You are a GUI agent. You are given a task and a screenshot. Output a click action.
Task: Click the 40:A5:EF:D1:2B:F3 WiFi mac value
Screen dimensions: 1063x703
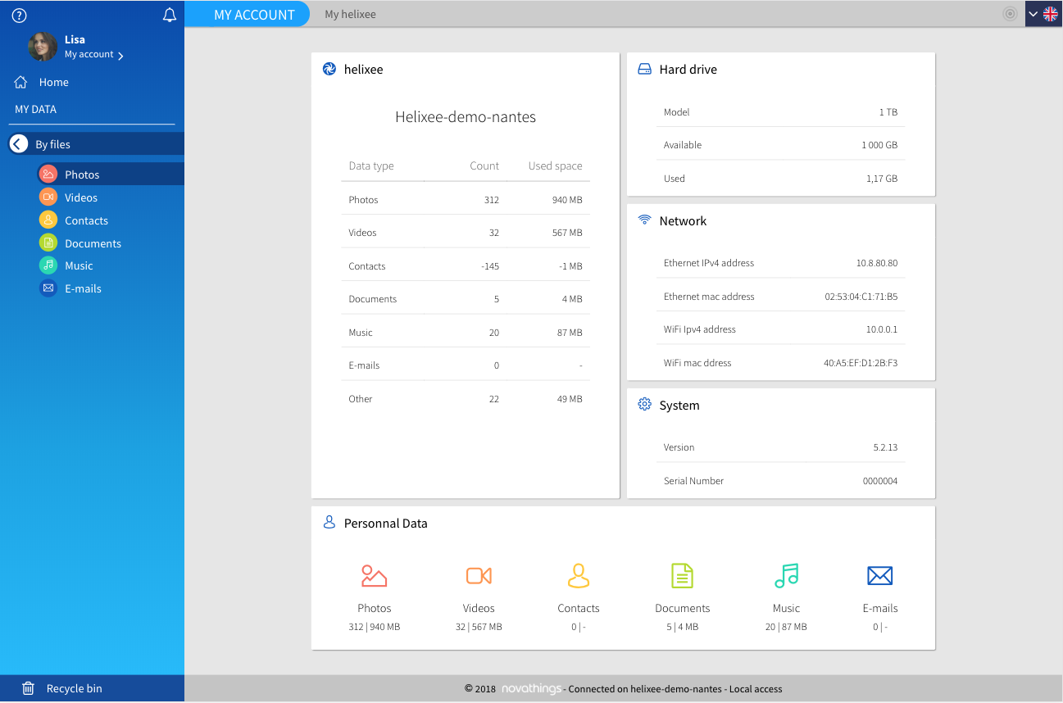point(861,363)
